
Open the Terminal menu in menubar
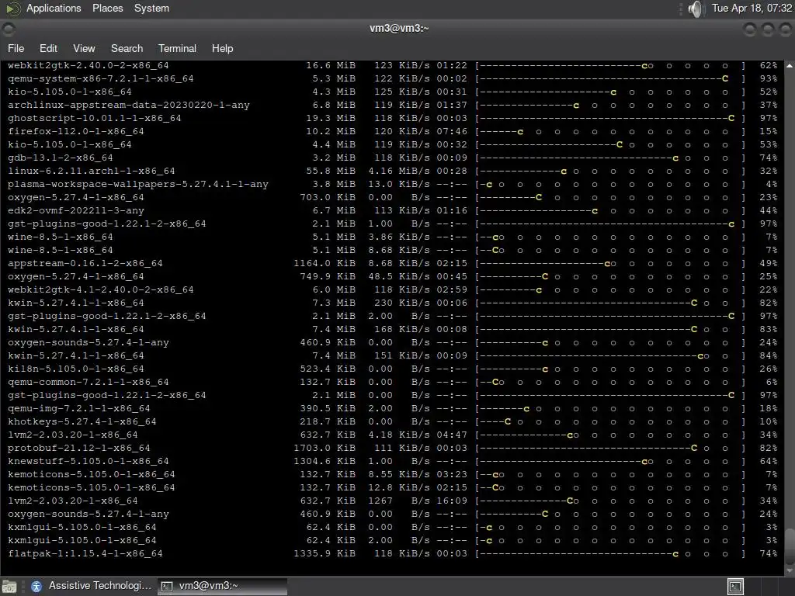pyautogui.click(x=177, y=48)
